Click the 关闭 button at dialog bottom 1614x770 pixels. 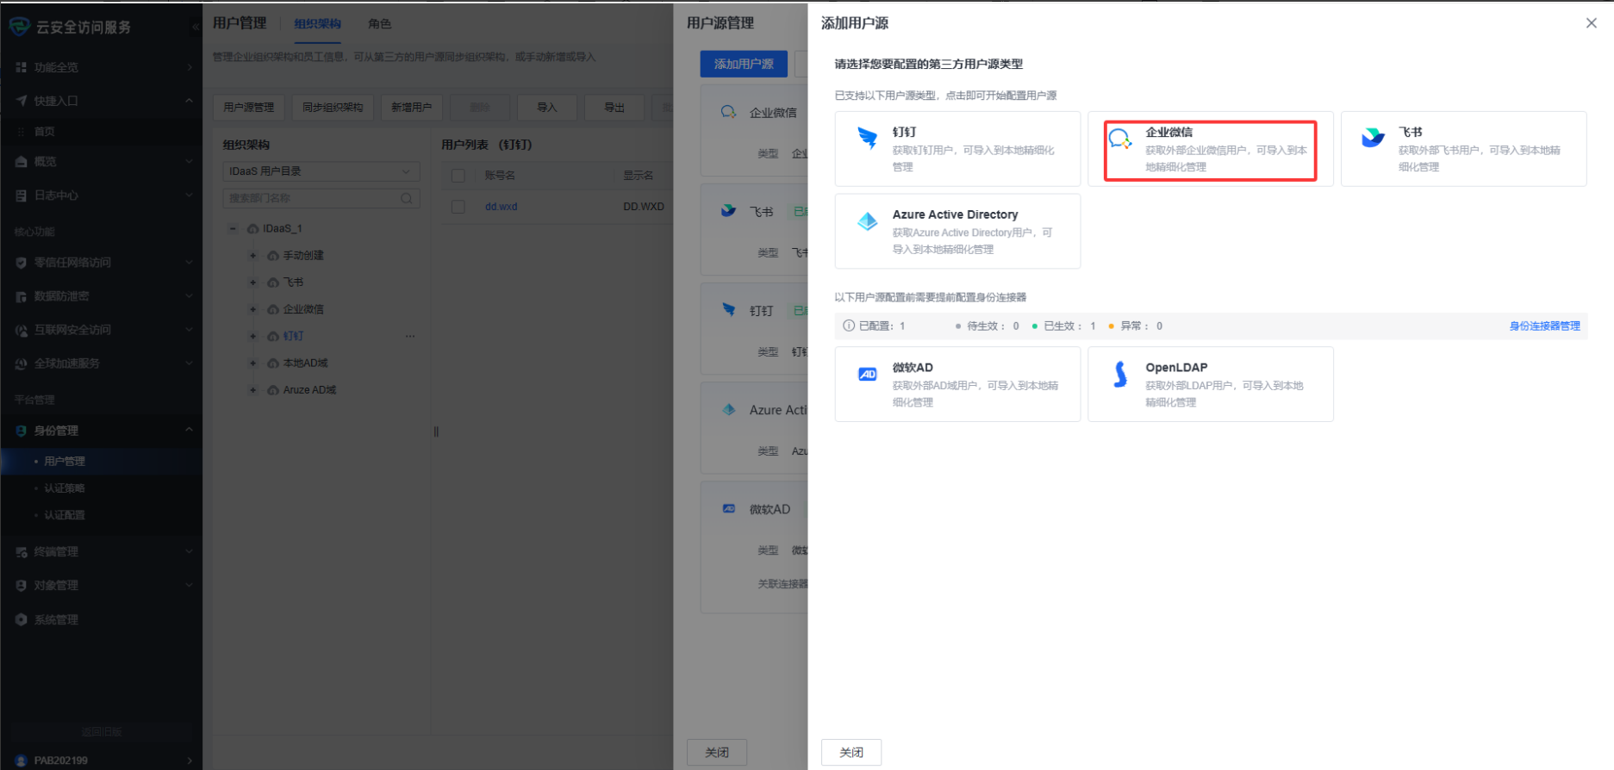[x=851, y=752]
